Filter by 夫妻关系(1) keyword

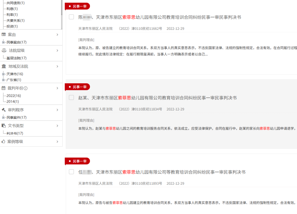tap(15, 20)
